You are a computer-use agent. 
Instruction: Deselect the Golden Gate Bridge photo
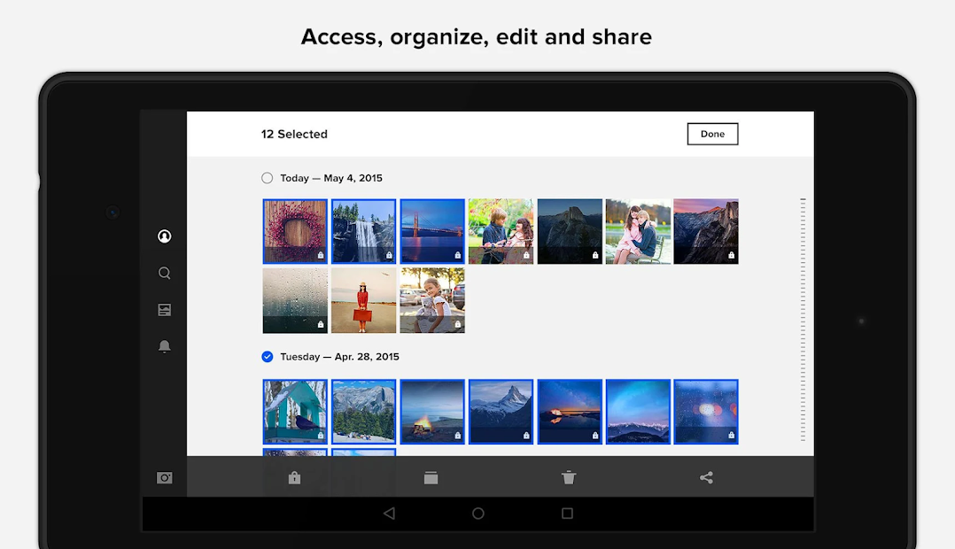point(431,231)
